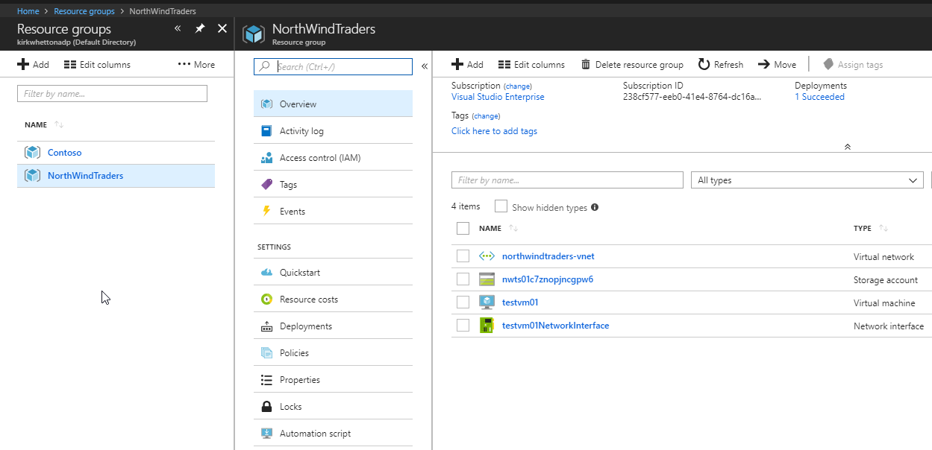
Task: Open the More menu in Resource groups
Action: click(x=196, y=64)
